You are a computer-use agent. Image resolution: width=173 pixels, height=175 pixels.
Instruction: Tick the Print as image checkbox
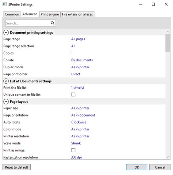(x=73, y=150)
